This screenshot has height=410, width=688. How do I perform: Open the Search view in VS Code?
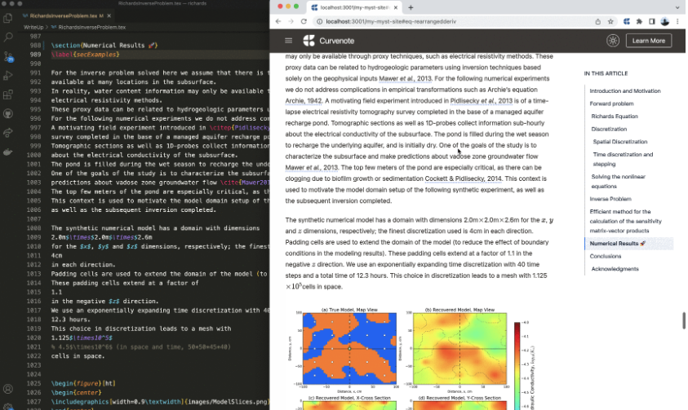click(x=8, y=37)
